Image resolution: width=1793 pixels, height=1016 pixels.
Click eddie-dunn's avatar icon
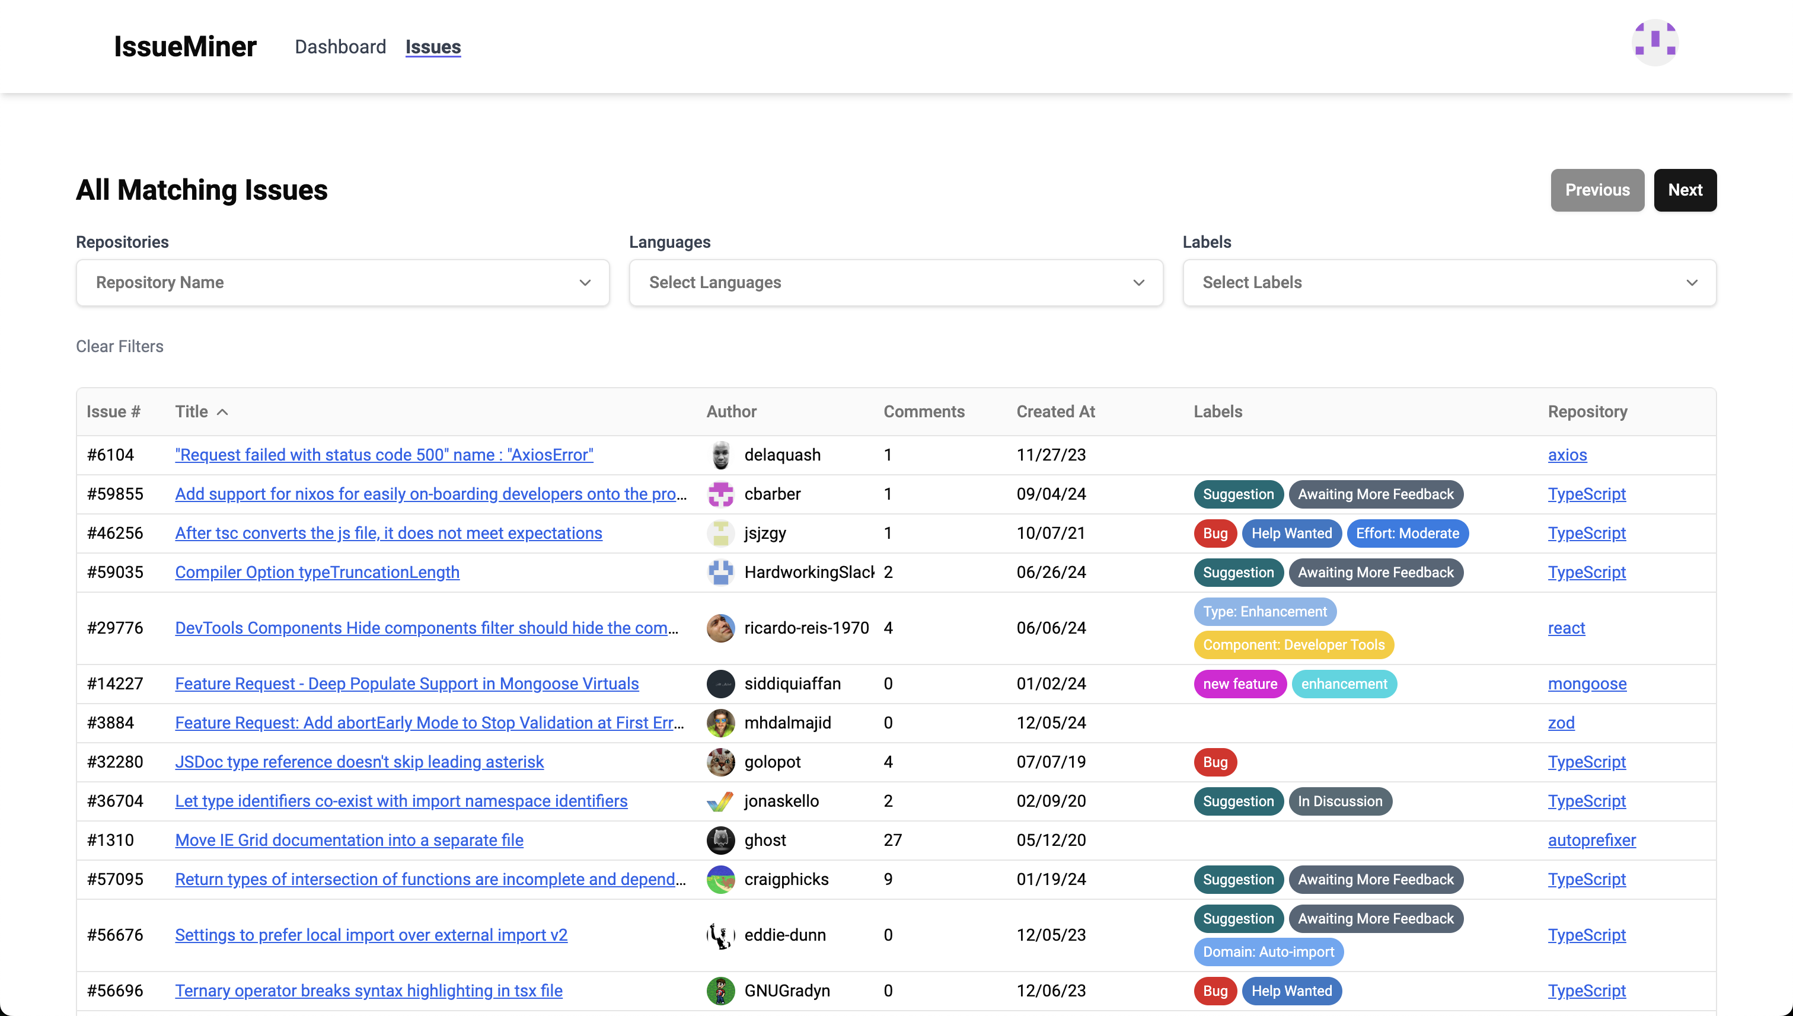click(720, 935)
